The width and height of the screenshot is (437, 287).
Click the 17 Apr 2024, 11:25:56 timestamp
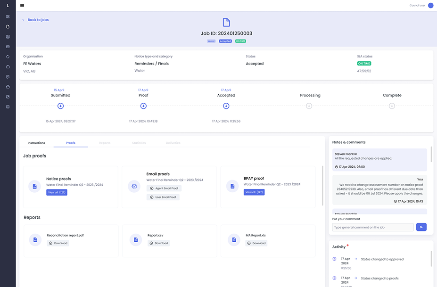[x=226, y=122]
